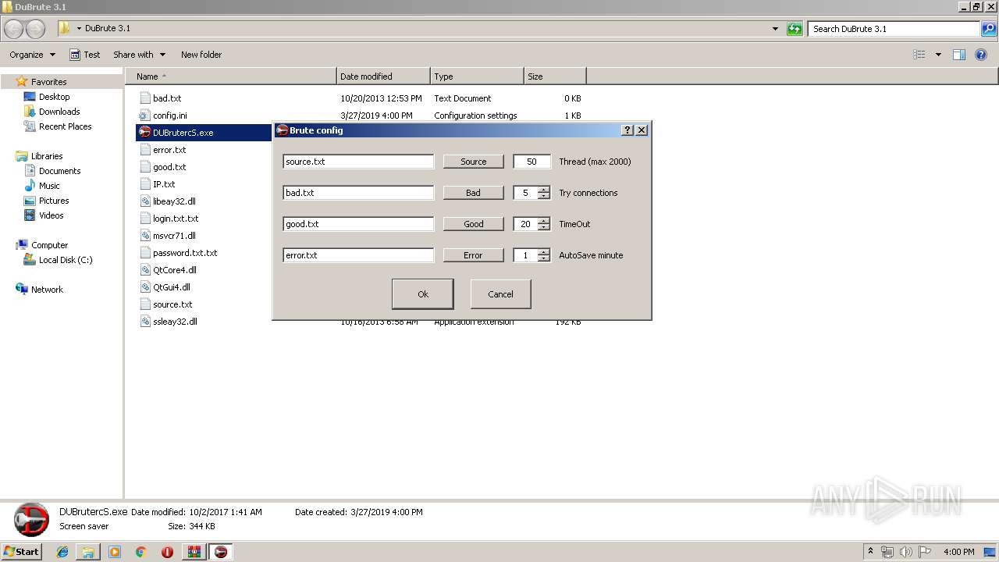The height and width of the screenshot is (562, 999).
Task: Select the config.ini file icon
Action: click(144, 116)
